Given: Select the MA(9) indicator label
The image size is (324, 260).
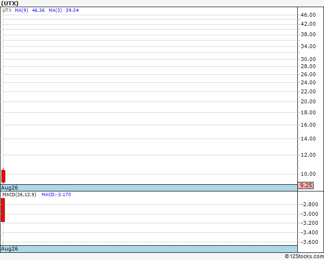Looking at the screenshot, I should (x=21, y=10).
